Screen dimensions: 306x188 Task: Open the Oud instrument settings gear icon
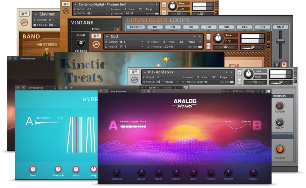[x=96, y=36]
